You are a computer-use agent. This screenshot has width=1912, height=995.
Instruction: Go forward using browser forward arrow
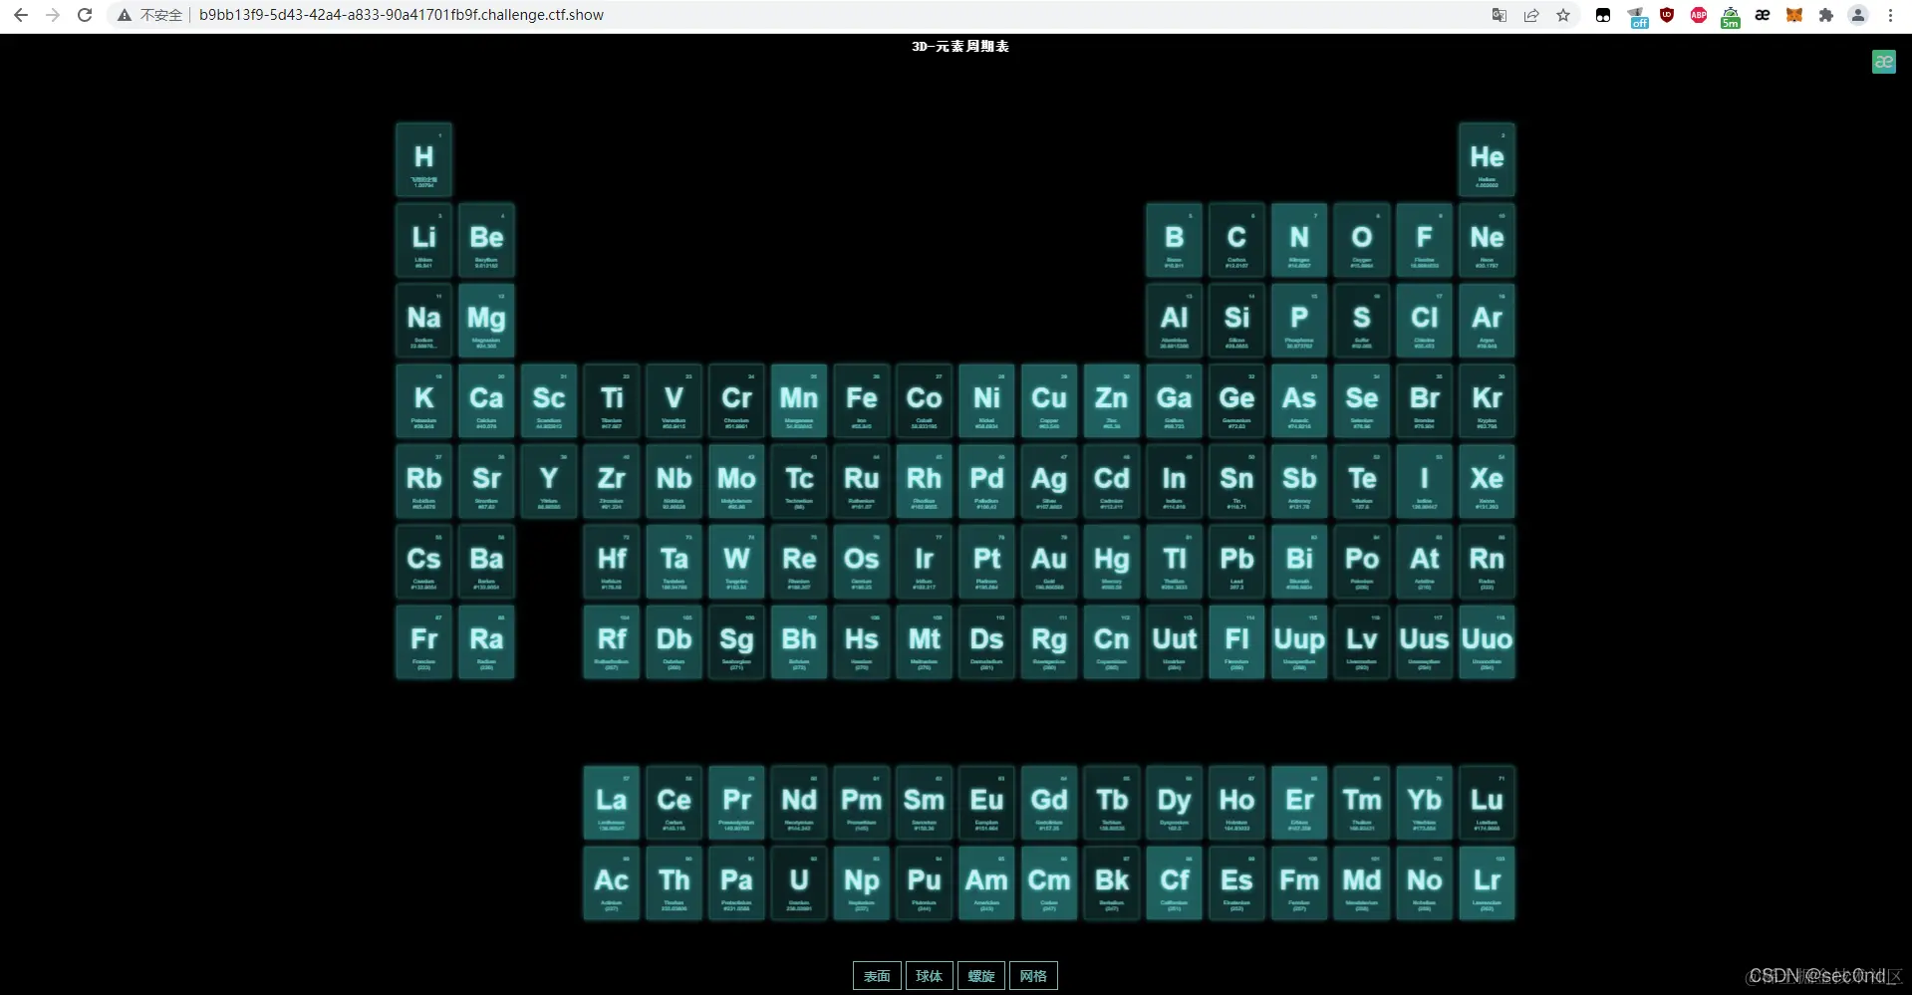[x=53, y=15]
